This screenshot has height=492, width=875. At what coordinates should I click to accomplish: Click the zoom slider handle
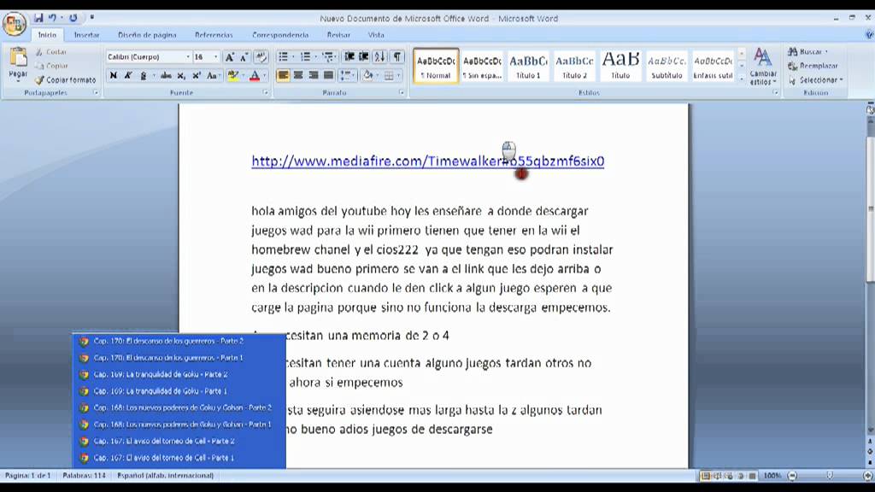pyautogui.click(x=830, y=476)
